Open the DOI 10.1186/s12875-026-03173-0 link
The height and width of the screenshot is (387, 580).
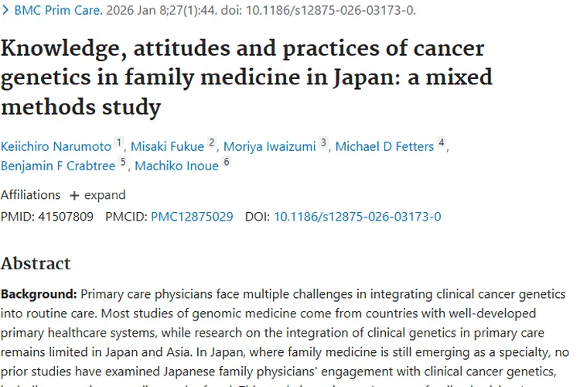(357, 217)
